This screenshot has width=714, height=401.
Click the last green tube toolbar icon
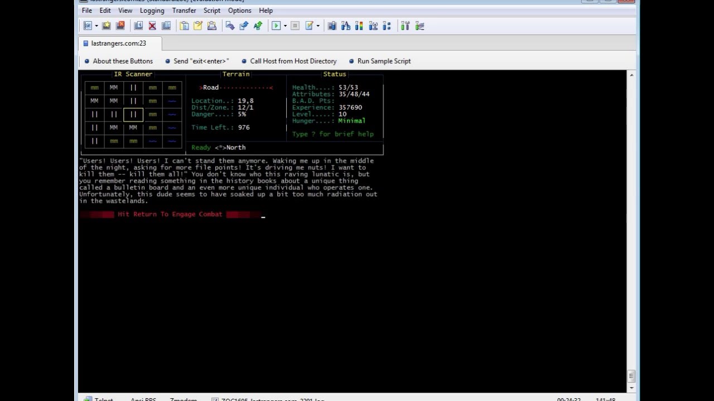pyautogui.click(x=419, y=26)
